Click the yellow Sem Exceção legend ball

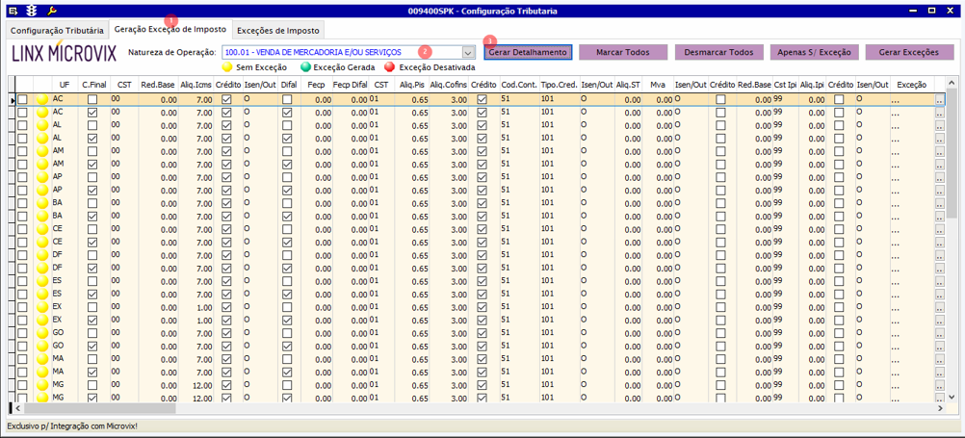226,68
